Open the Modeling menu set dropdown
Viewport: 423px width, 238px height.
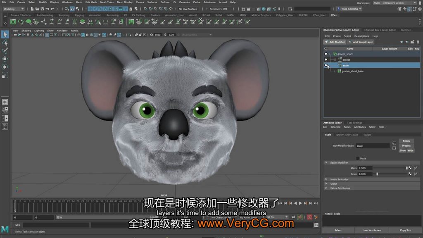coord(14,9)
